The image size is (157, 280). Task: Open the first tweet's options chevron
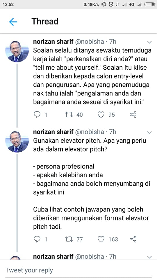click(x=149, y=42)
